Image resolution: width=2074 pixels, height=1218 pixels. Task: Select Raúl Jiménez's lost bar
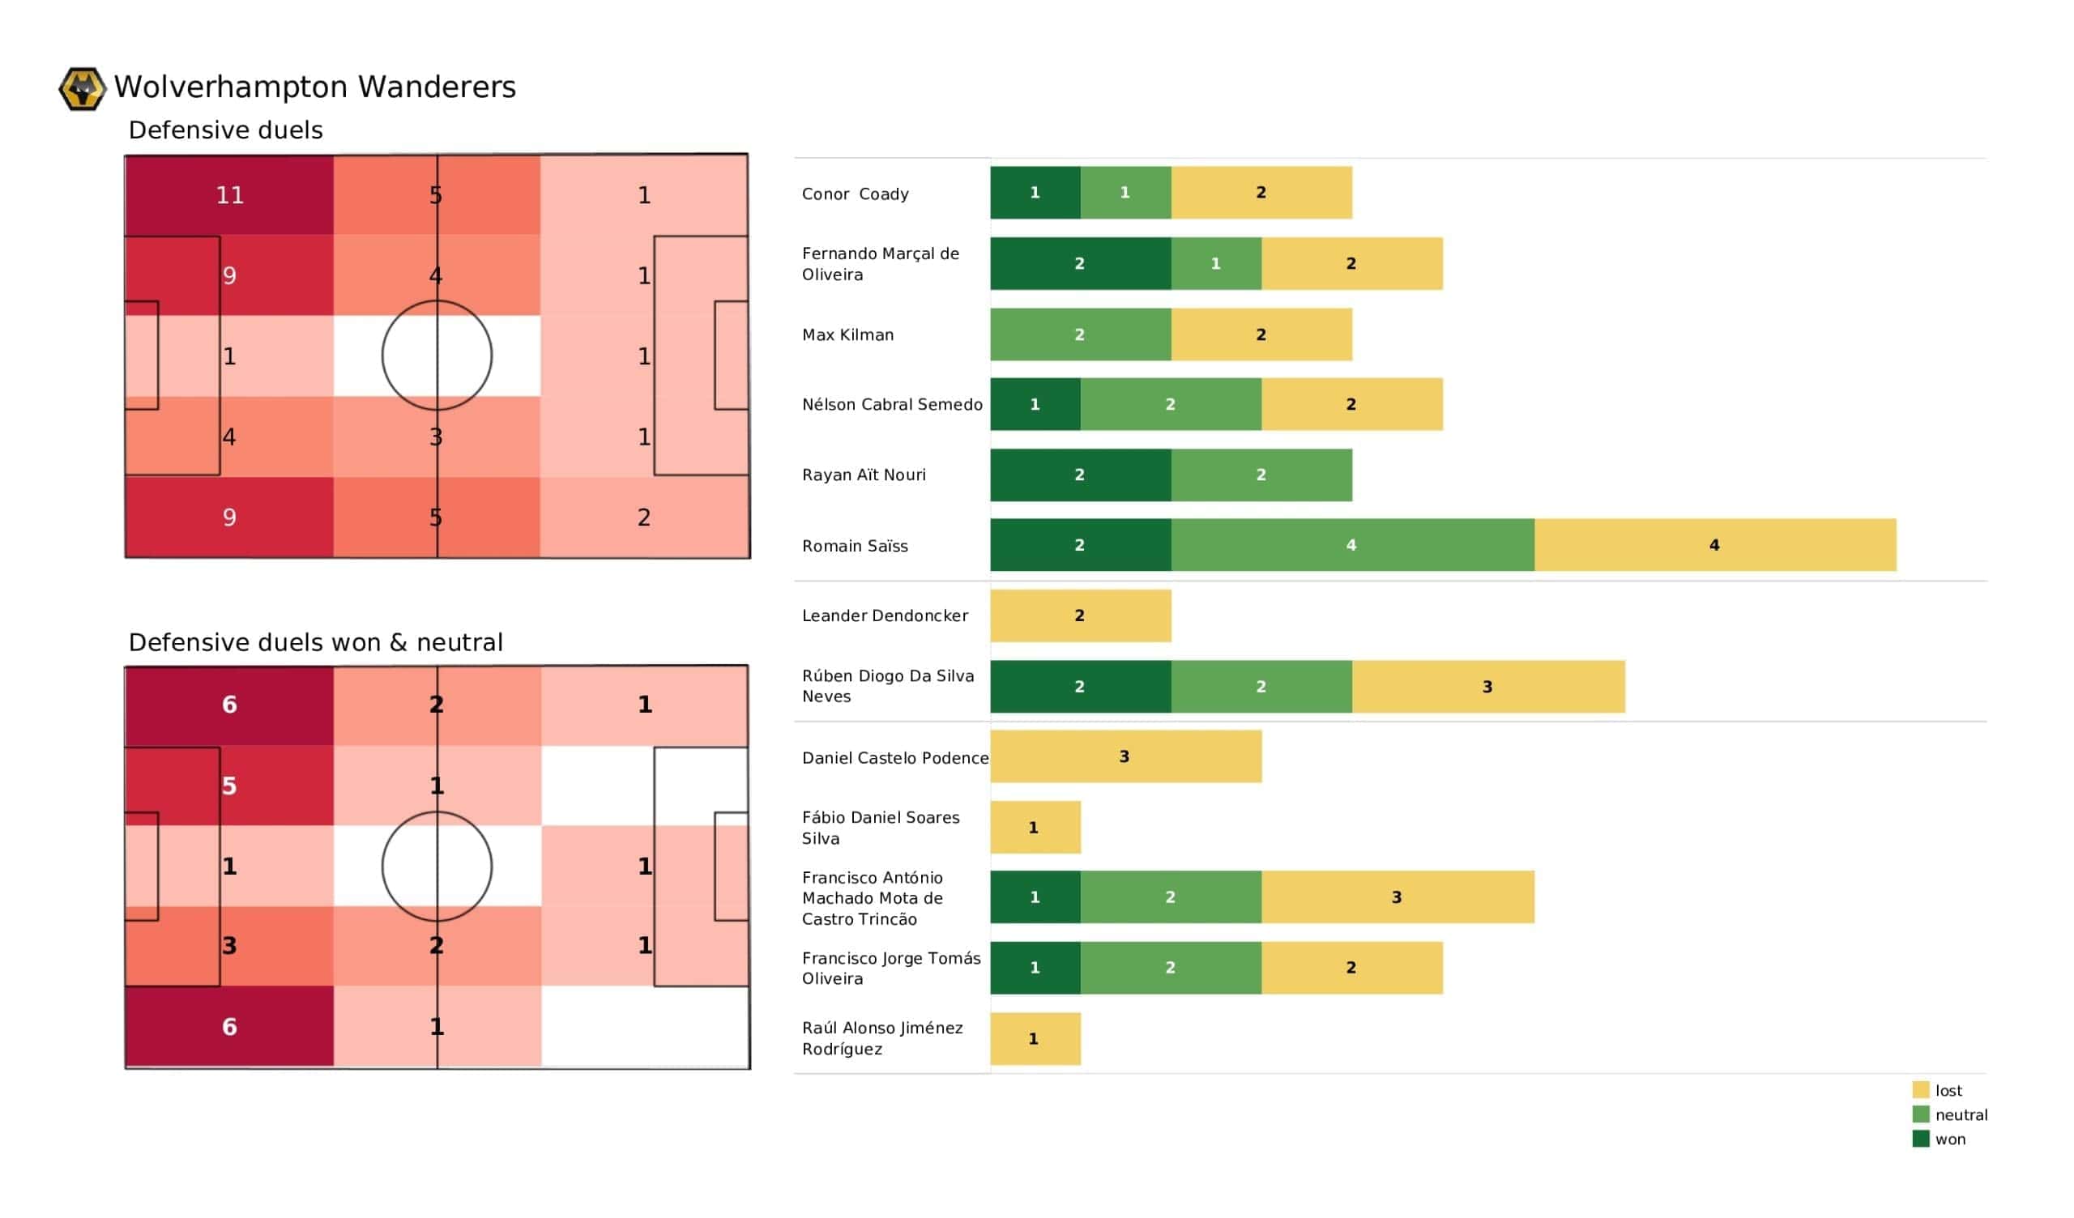click(x=1036, y=1039)
